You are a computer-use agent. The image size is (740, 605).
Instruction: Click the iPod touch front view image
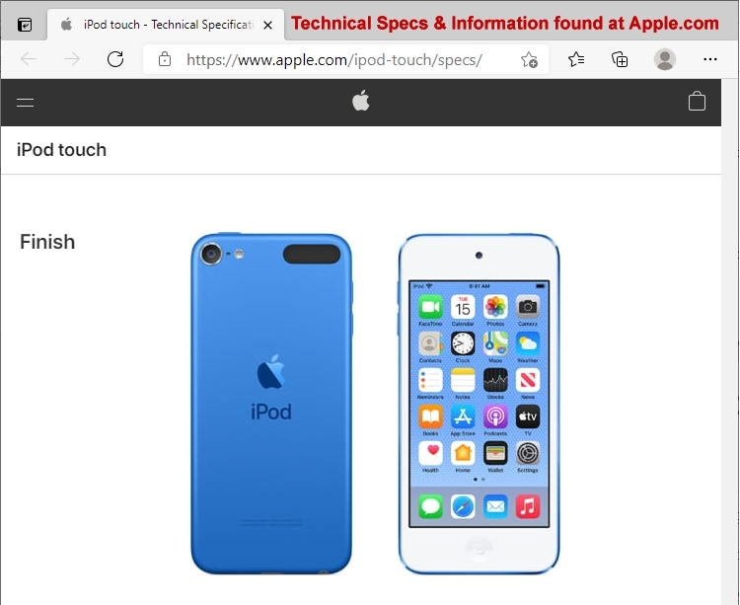[479, 404]
